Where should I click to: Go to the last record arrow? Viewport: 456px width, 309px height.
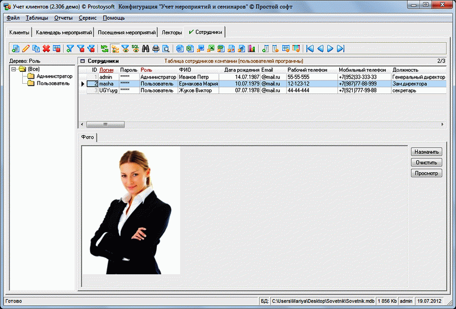tap(340, 48)
